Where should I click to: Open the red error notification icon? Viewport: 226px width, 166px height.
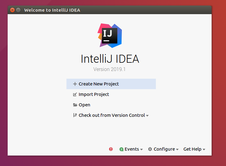point(111,149)
